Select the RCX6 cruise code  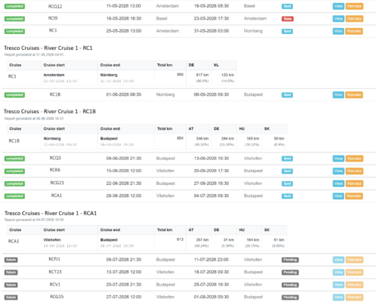(55, 170)
